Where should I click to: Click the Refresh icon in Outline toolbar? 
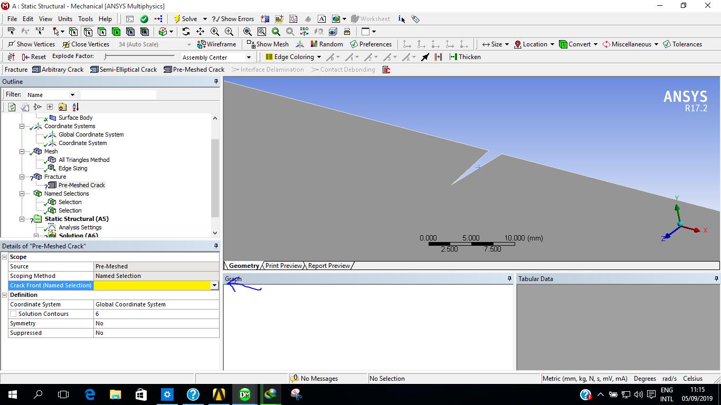pos(12,107)
